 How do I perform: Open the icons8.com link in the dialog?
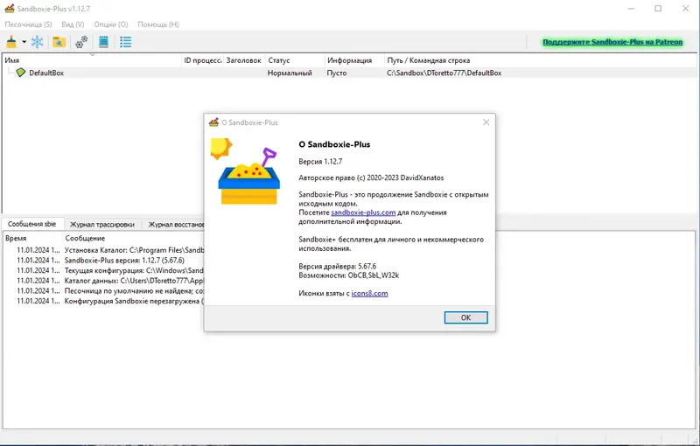point(369,294)
